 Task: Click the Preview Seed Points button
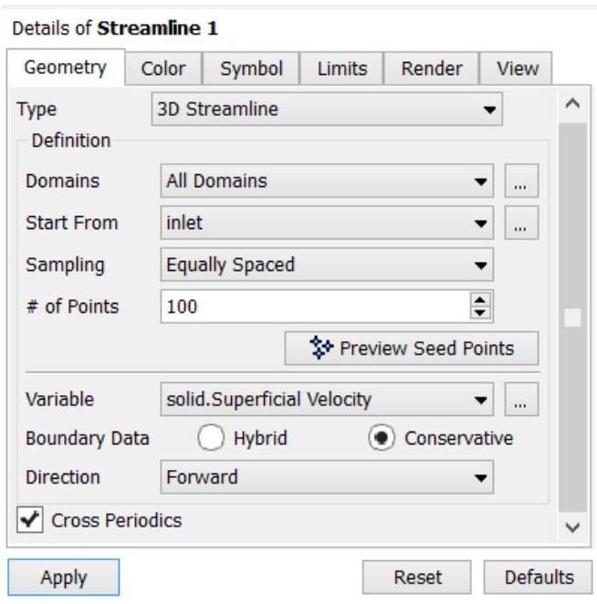coord(411,349)
